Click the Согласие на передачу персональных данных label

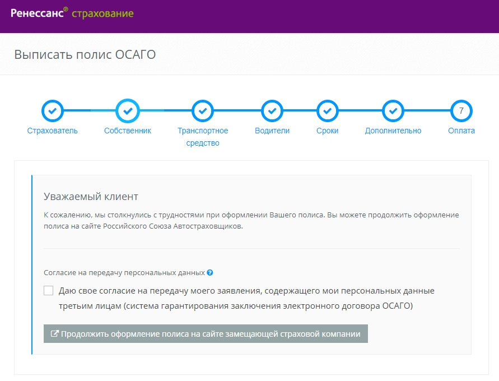coord(124,273)
